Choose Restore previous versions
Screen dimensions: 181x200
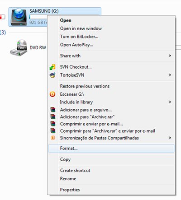(x=111, y=86)
